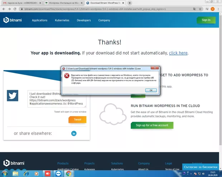
Task: Close the Wordpress installation tab
Action: pos(82,3)
